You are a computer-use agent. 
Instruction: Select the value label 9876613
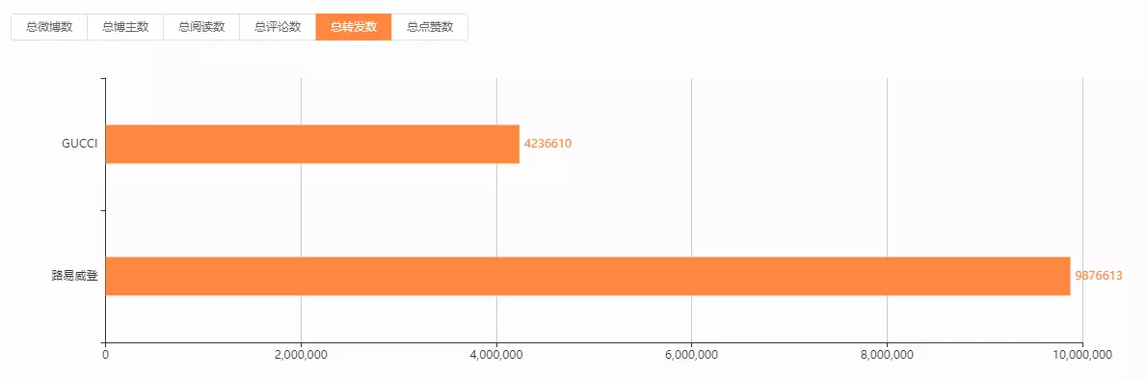[x=1099, y=276]
